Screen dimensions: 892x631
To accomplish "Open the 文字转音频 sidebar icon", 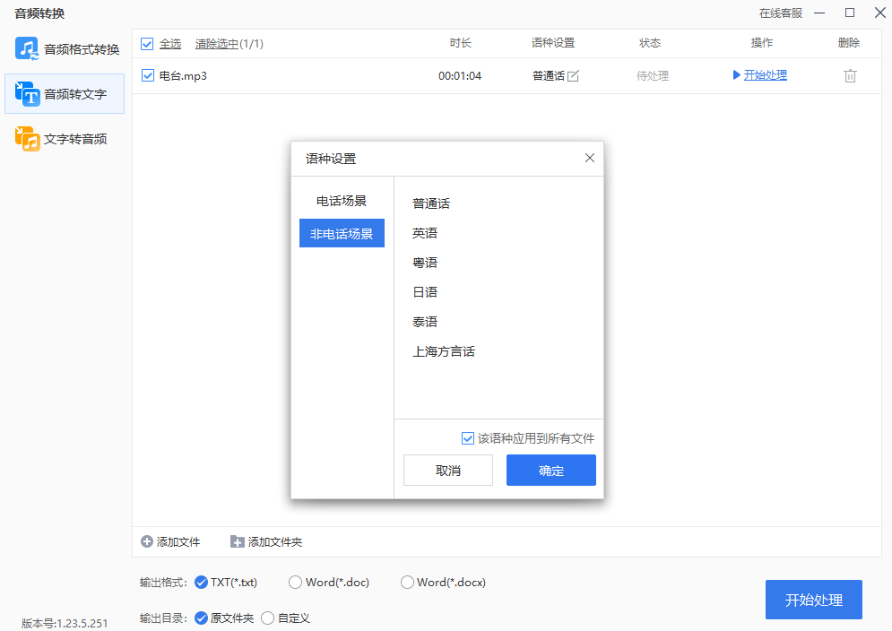I will pos(27,139).
